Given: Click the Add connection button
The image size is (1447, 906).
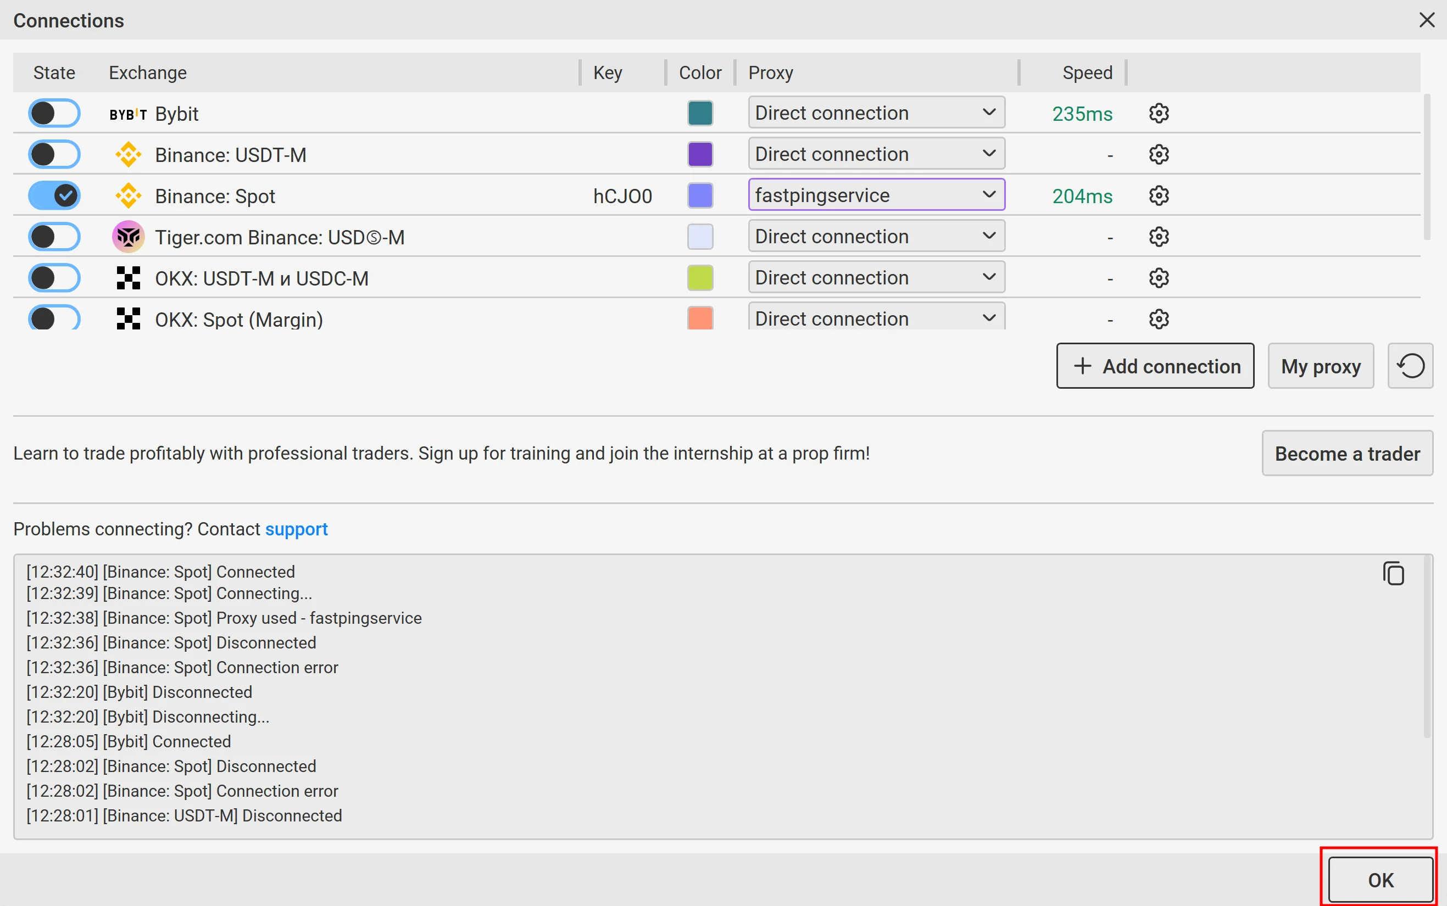Looking at the screenshot, I should (1155, 366).
